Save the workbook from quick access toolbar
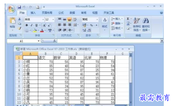This screenshot has width=172, height=106. (19, 7)
